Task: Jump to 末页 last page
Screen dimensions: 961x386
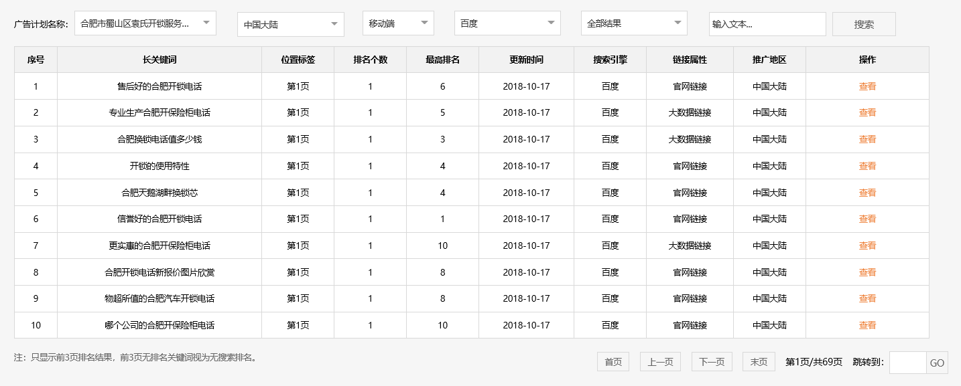Action: (x=759, y=362)
